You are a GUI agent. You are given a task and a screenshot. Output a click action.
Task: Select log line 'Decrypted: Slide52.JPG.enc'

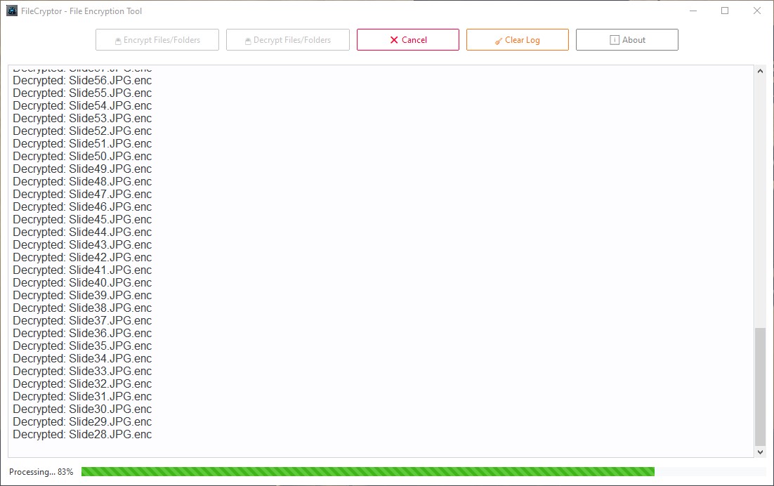pos(82,131)
